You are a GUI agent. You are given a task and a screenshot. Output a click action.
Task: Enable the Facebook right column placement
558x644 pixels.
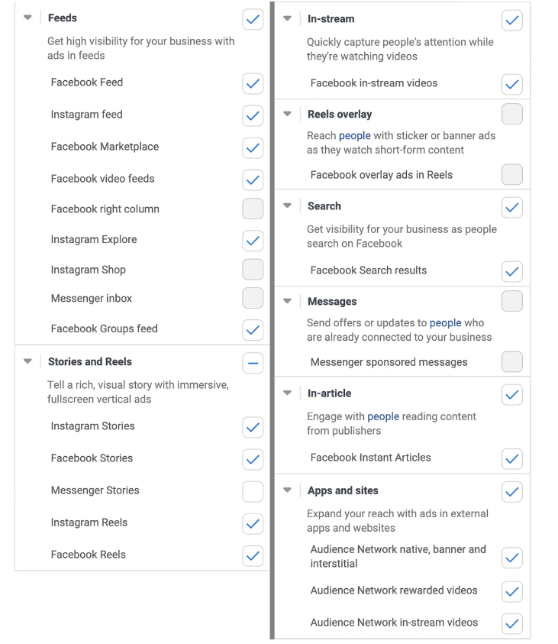click(252, 209)
